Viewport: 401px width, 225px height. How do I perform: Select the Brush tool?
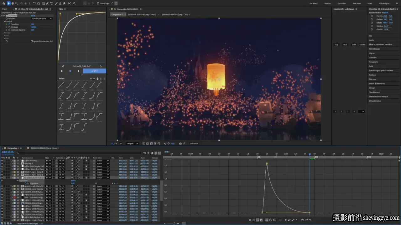click(56, 3)
